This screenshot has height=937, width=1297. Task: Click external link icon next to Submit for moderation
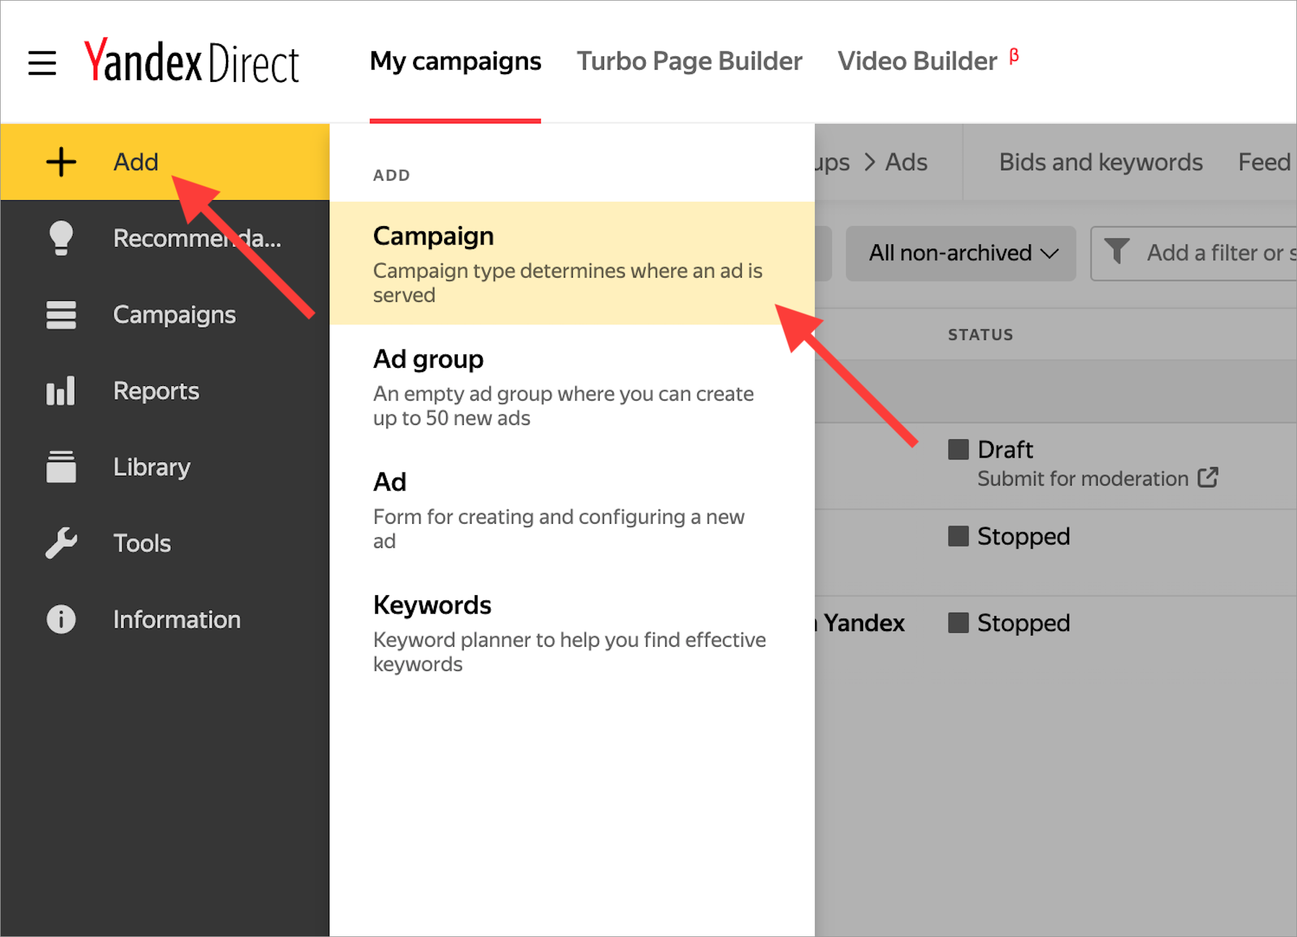[1208, 478]
